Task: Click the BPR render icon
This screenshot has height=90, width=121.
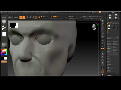Action: pyautogui.click(x=103, y=21)
